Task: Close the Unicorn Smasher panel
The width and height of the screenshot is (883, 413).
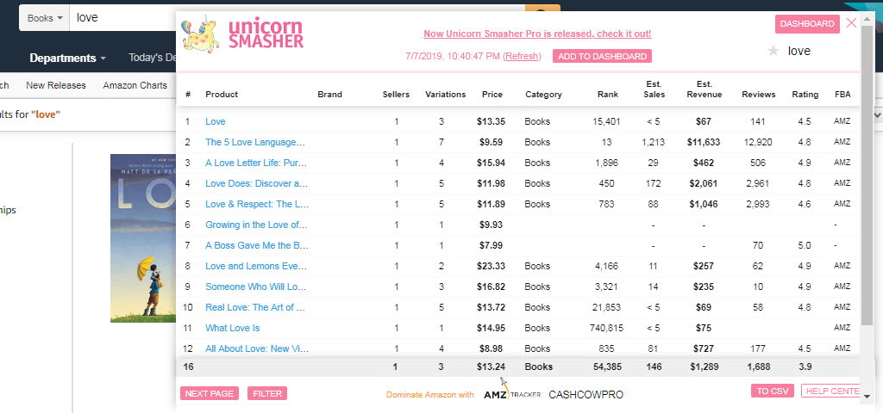Action: [851, 23]
